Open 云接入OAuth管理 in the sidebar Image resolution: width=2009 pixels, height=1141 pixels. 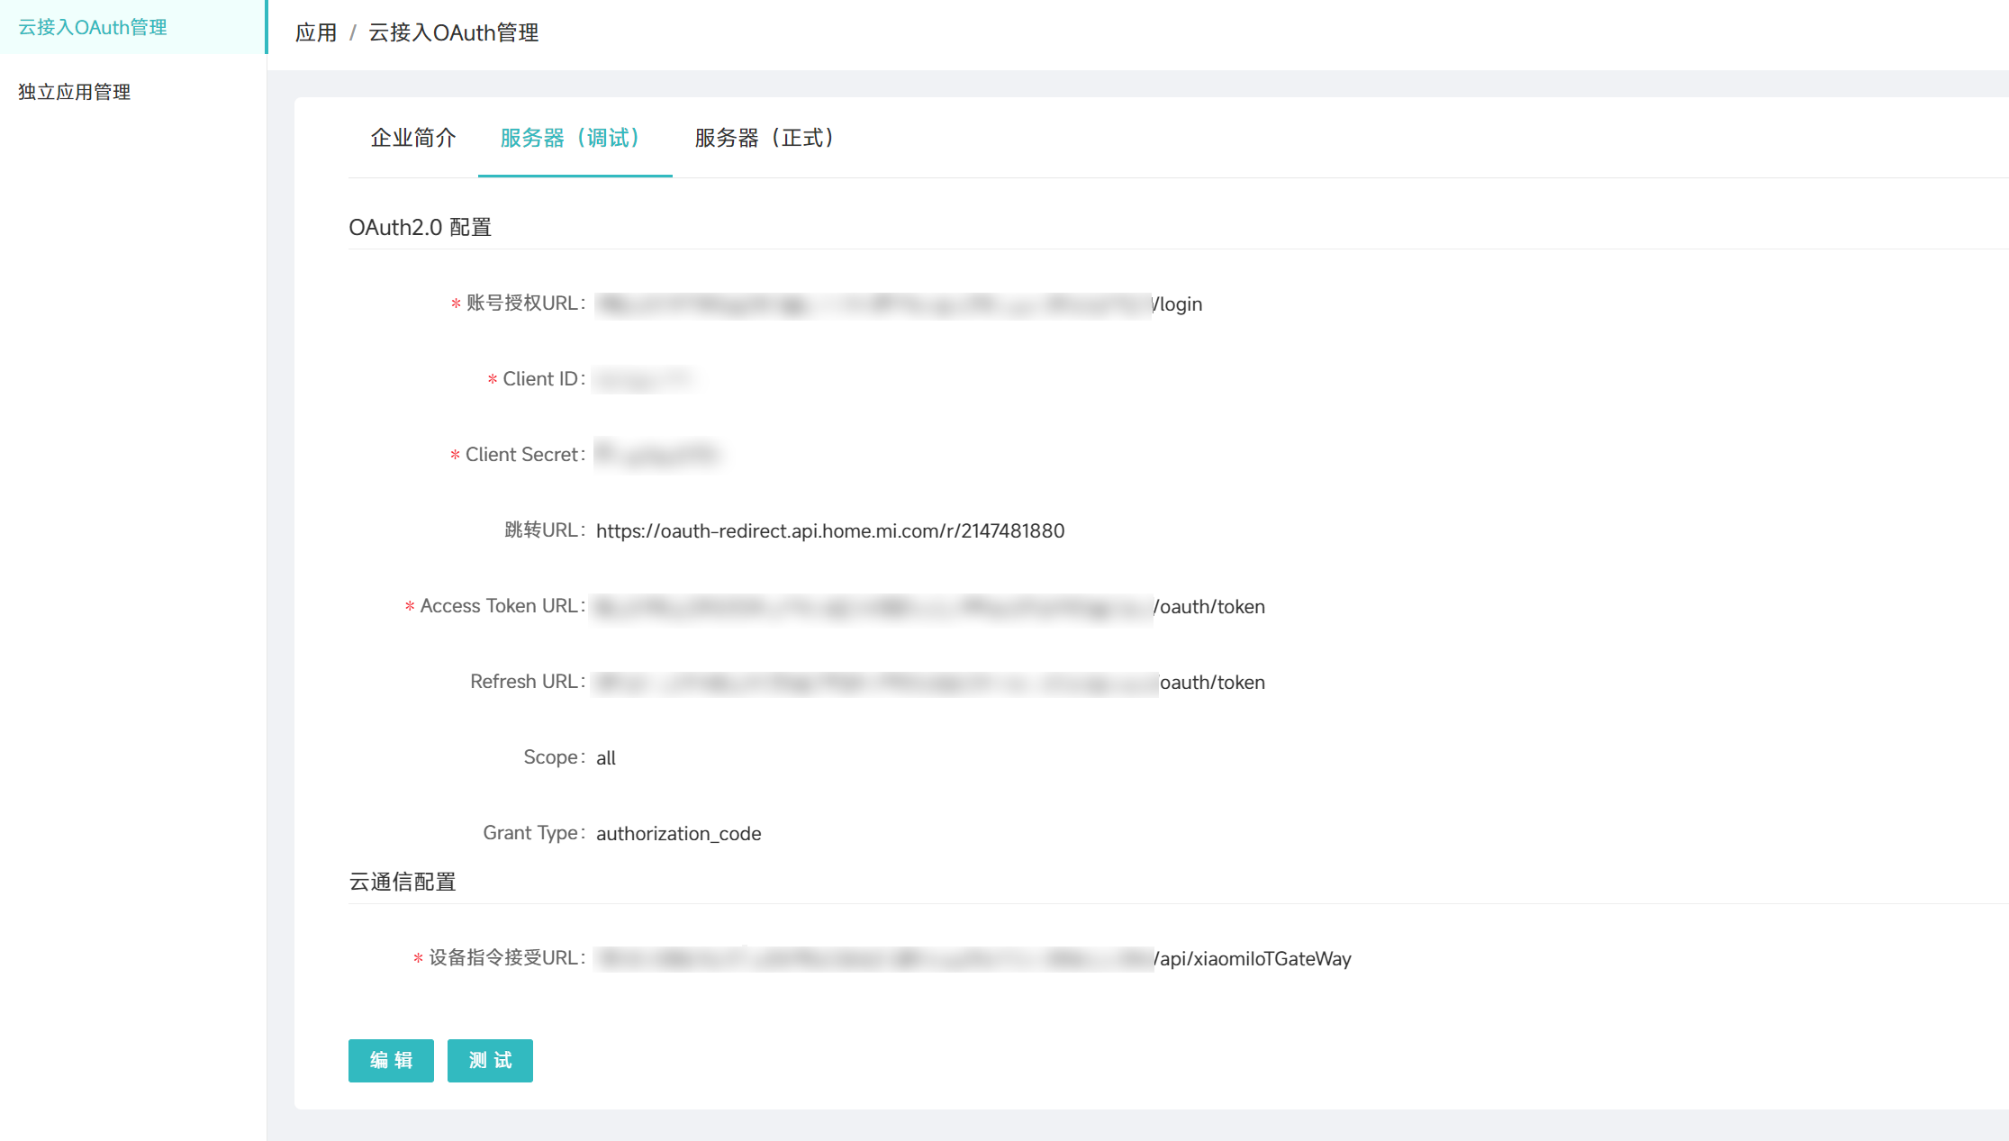[x=93, y=27]
